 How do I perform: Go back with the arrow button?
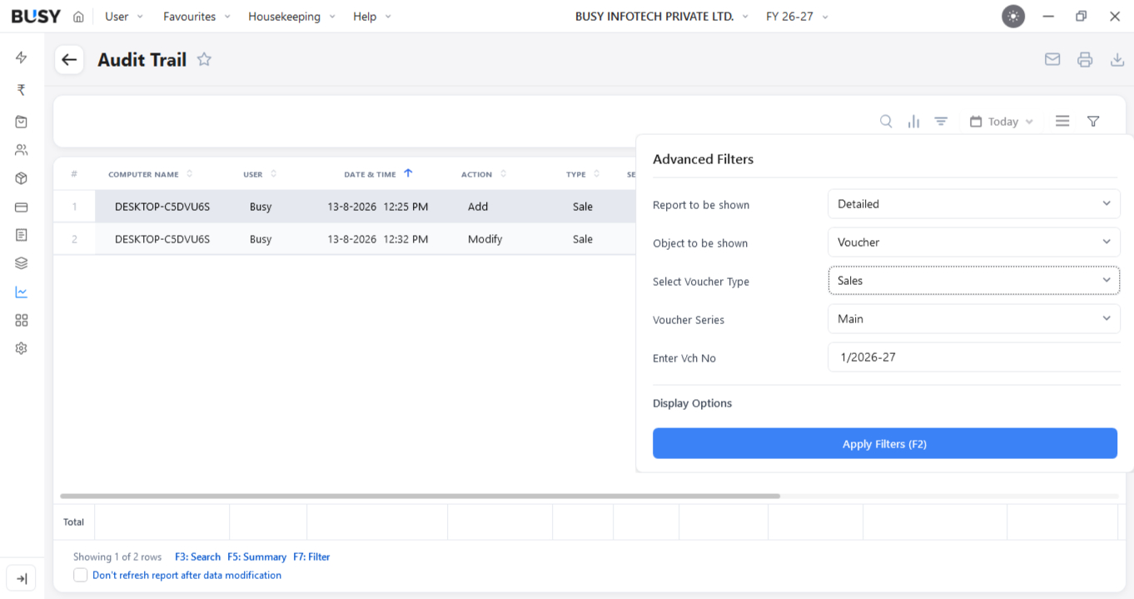pos(69,60)
